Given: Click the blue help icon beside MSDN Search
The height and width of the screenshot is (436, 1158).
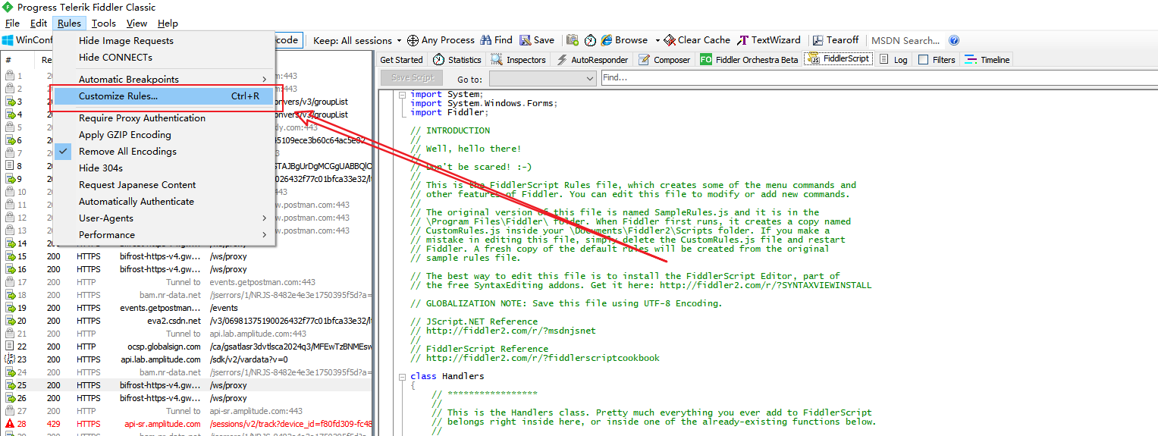Looking at the screenshot, I should point(954,40).
